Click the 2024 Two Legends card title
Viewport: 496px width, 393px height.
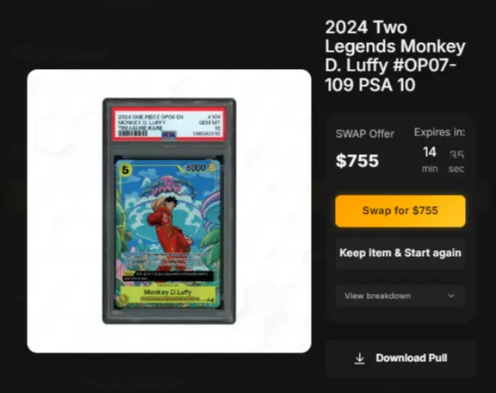(394, 56)
